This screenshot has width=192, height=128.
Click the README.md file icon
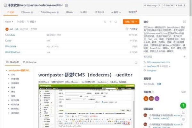[x=6, y=52]
